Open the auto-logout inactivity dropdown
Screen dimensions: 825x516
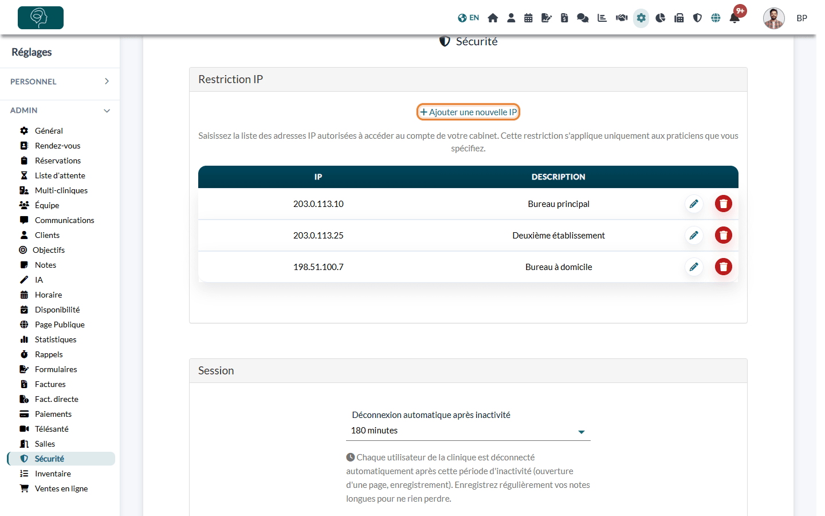pos(468,431)
